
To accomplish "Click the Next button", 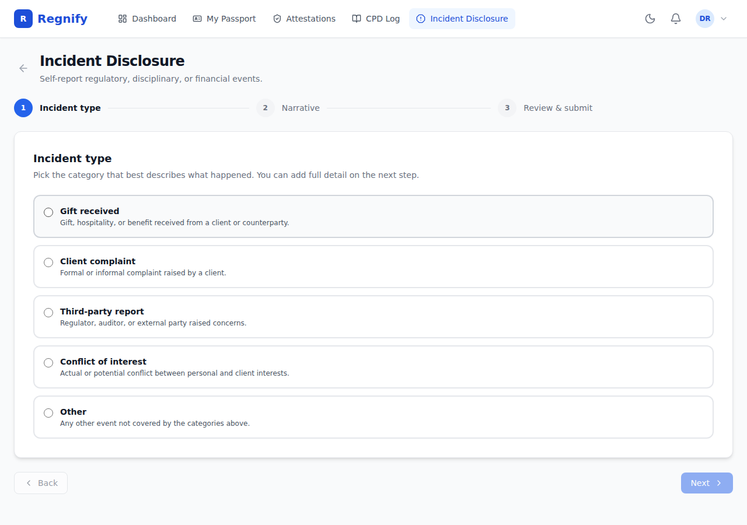I will click(707, 483).
